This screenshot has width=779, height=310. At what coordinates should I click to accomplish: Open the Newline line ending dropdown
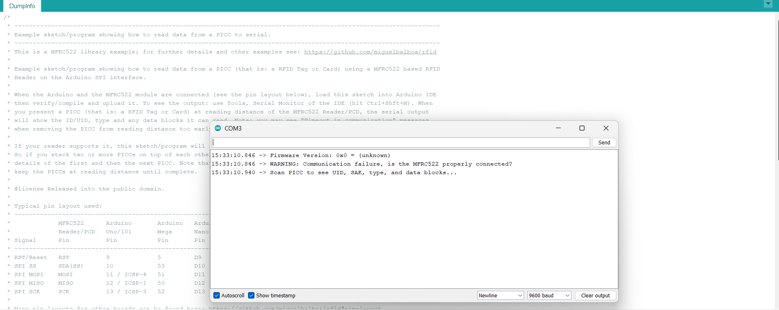click(x=500, y=295)
